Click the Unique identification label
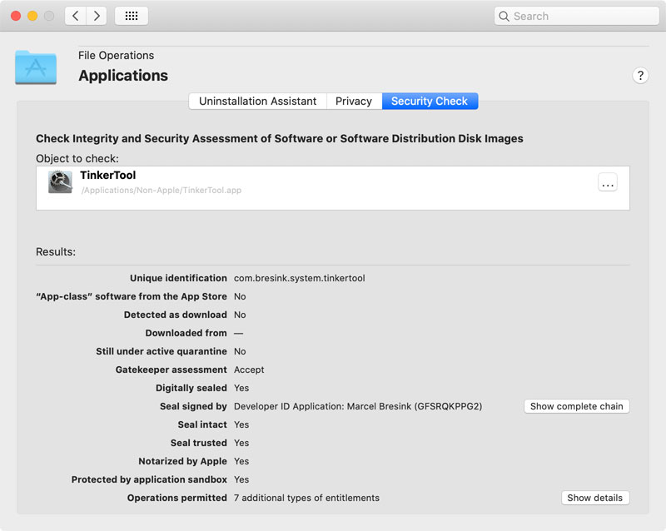 (178, 278)
